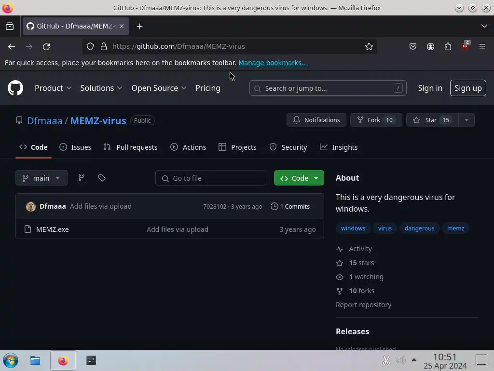Viewport: 494px width, 371px height.
Task: Open the MEMZ-virus repository name link
Action: (98, 120)
